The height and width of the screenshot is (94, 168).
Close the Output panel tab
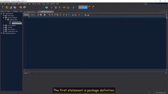pos(29,73)
